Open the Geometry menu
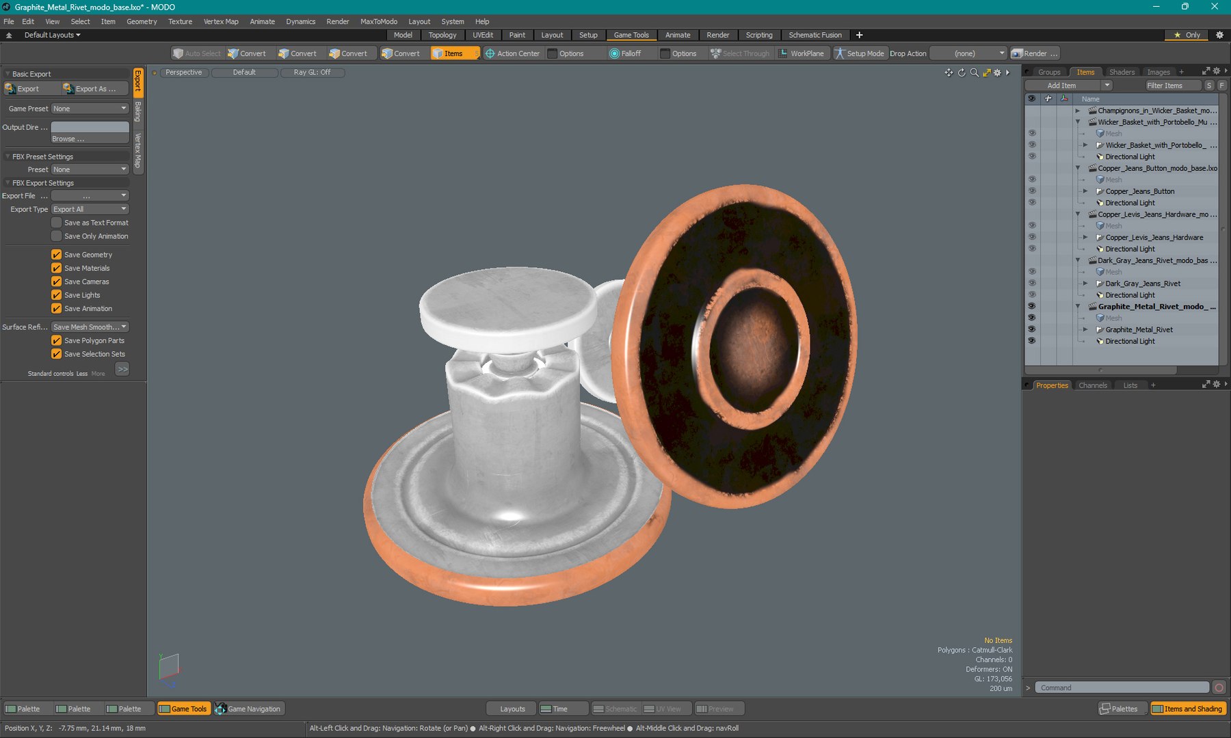Screen dimensions: 1231x738 point(142,21)
